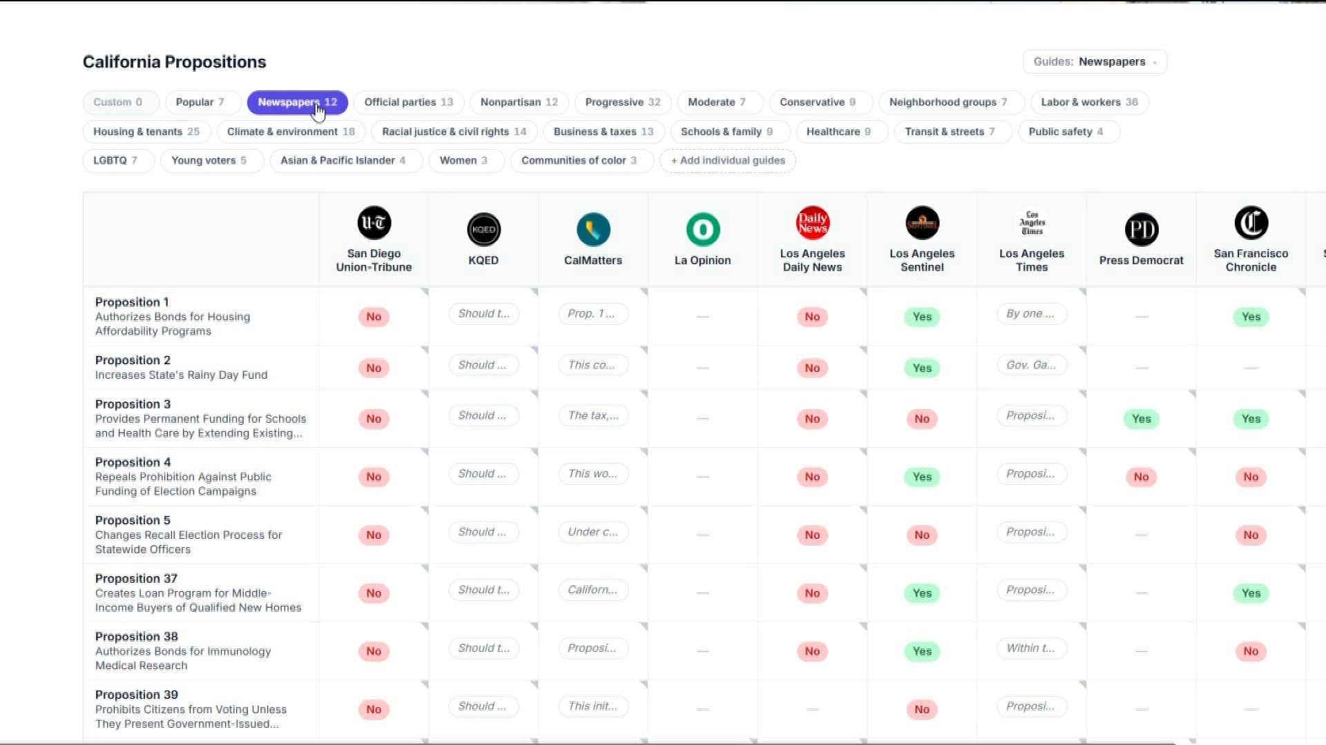Select the Nonpartisan filter chip
Screen dimensions: 1326x745
519,102
